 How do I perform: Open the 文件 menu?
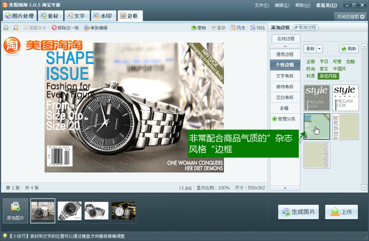tap(261, 5)
